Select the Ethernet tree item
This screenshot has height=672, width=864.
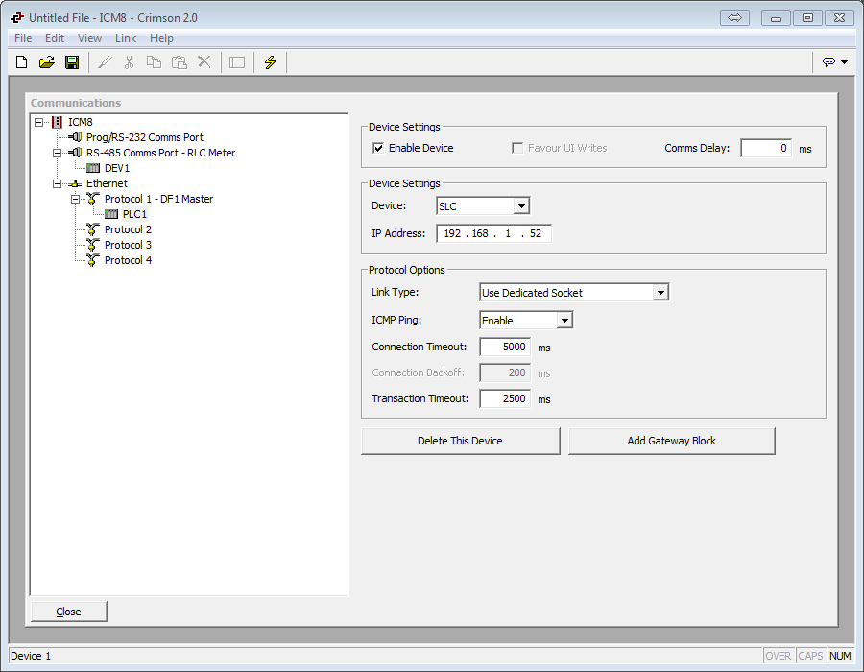[107, 183]
